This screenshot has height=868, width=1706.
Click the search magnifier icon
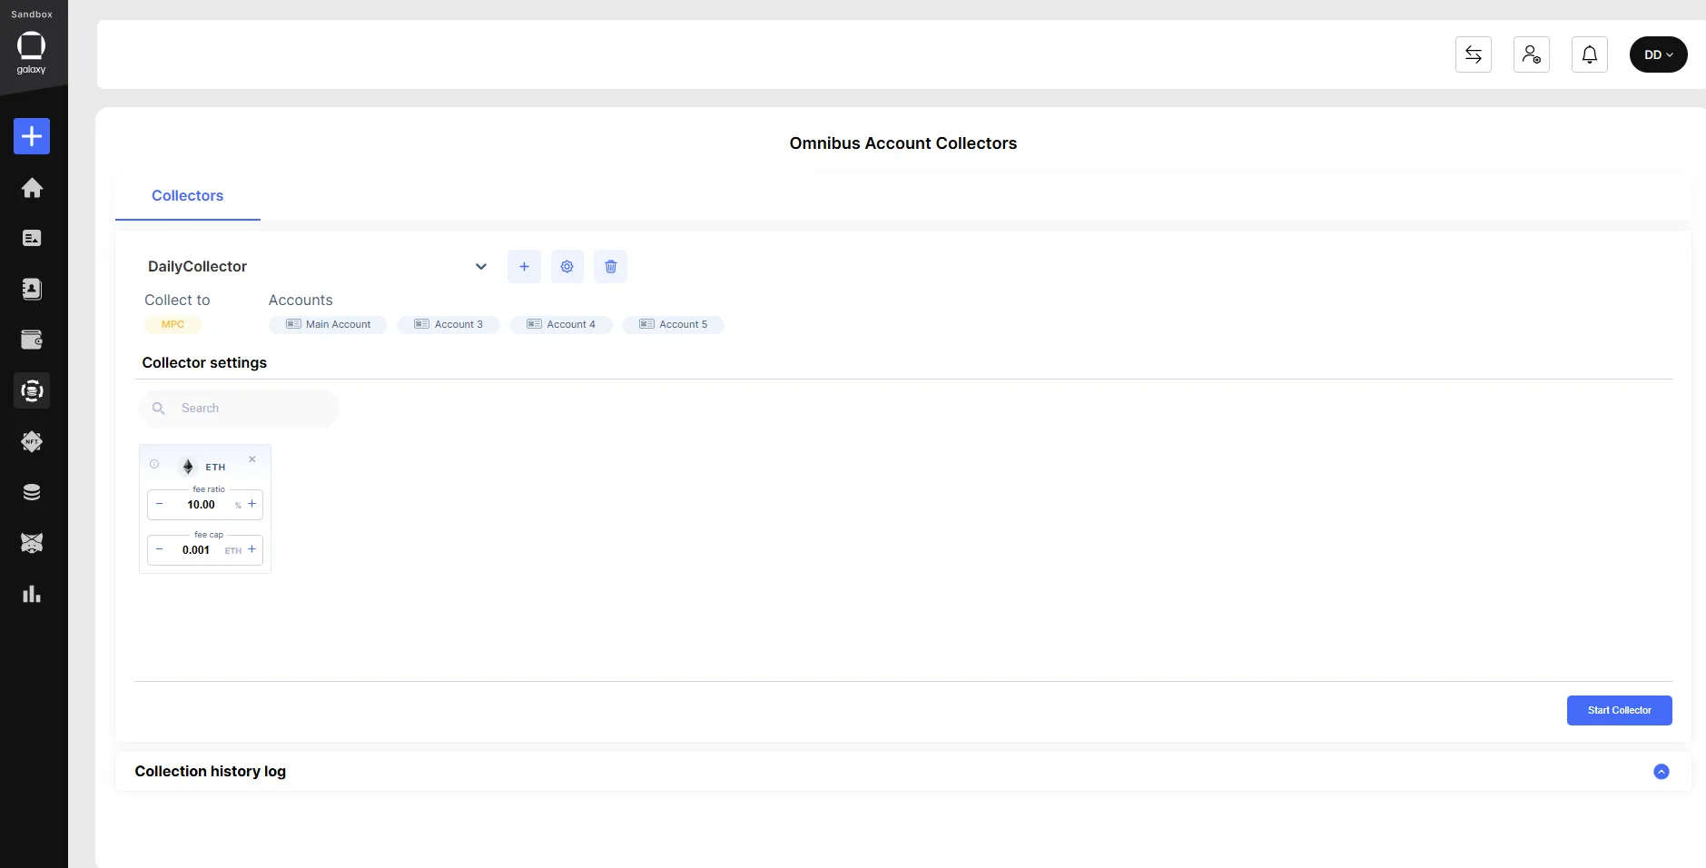[158, 409]
